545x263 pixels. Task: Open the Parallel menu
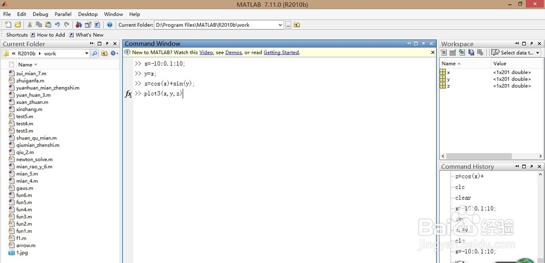pyautogui.click(x=63, y=14)
